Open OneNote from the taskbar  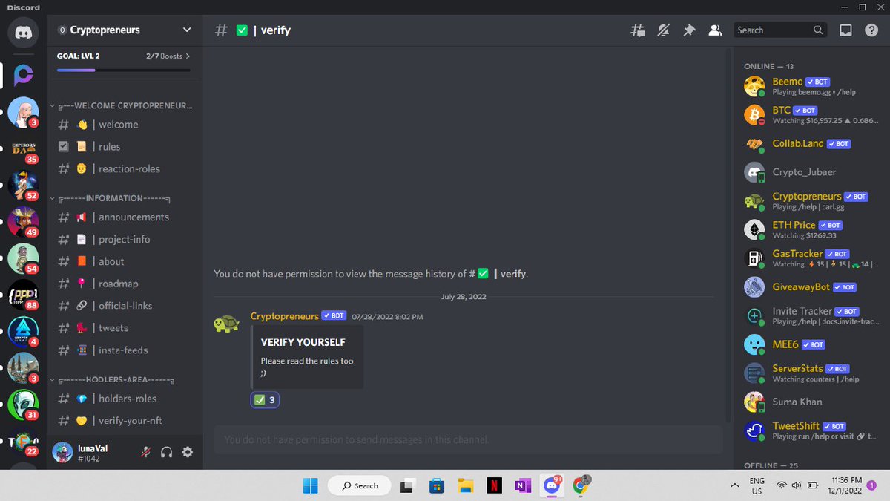coord(523,485)
